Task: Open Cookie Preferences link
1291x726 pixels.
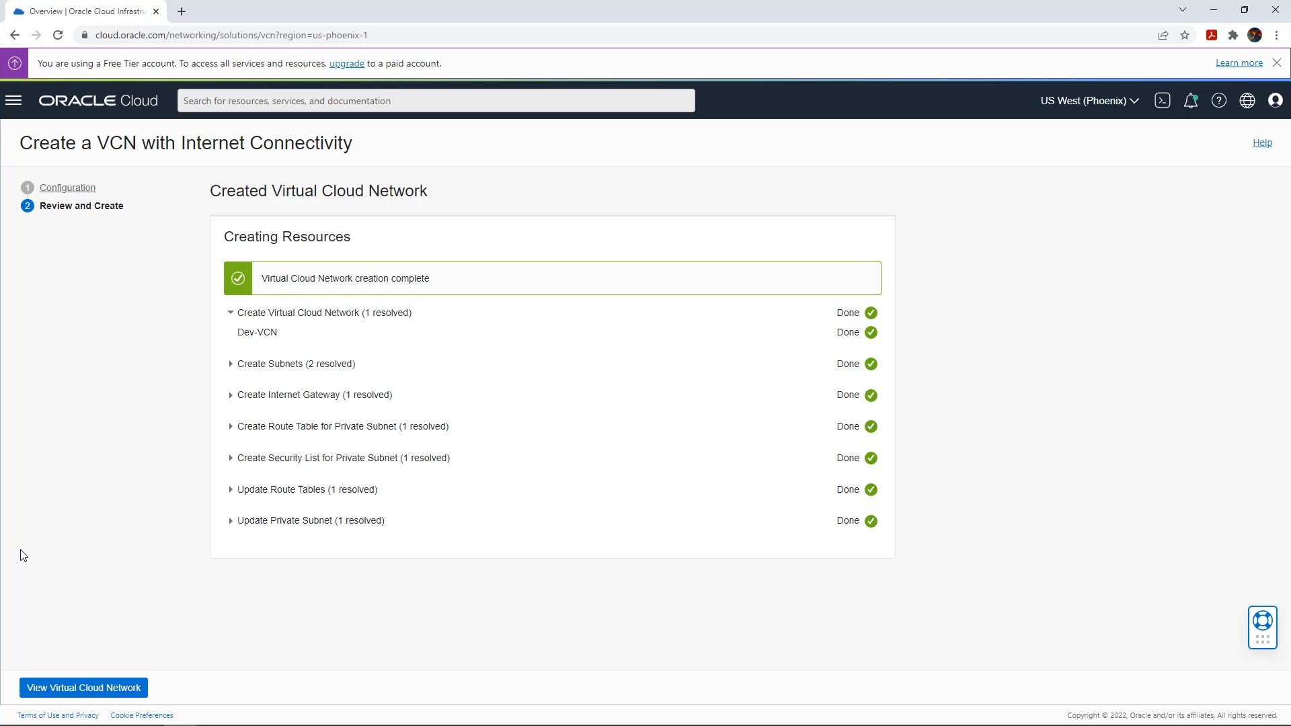Action: point(142,715)
